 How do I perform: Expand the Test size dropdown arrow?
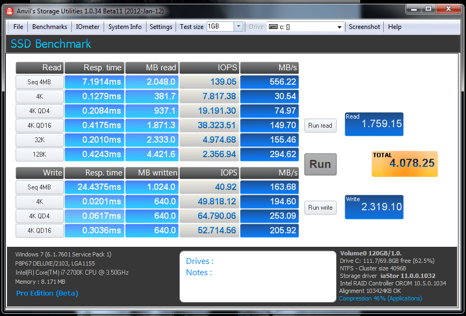point(238,26)
